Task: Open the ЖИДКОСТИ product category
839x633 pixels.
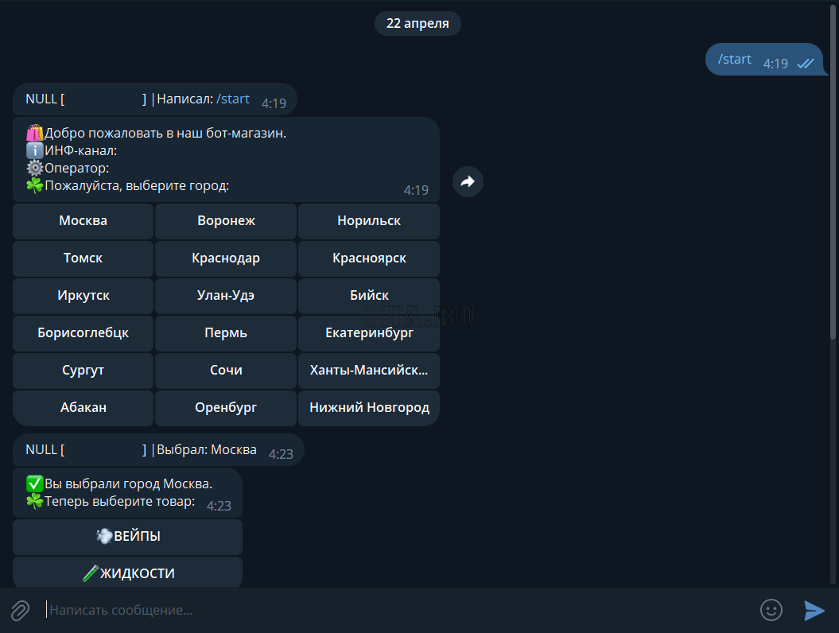Action: pos(127,573)
